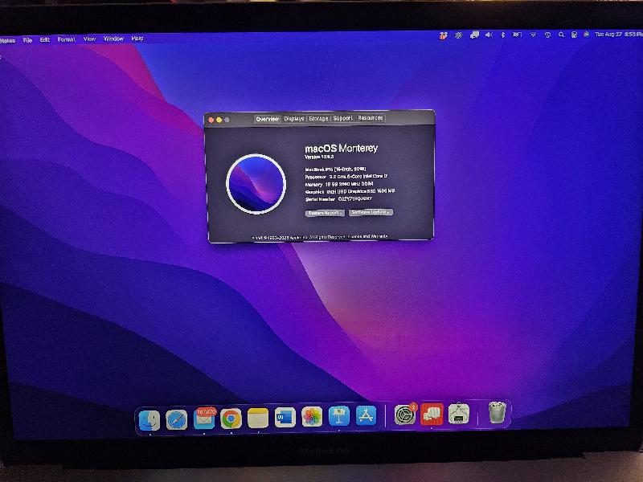Close the About This Mac window
643x482 pixels.
(211, 120)
